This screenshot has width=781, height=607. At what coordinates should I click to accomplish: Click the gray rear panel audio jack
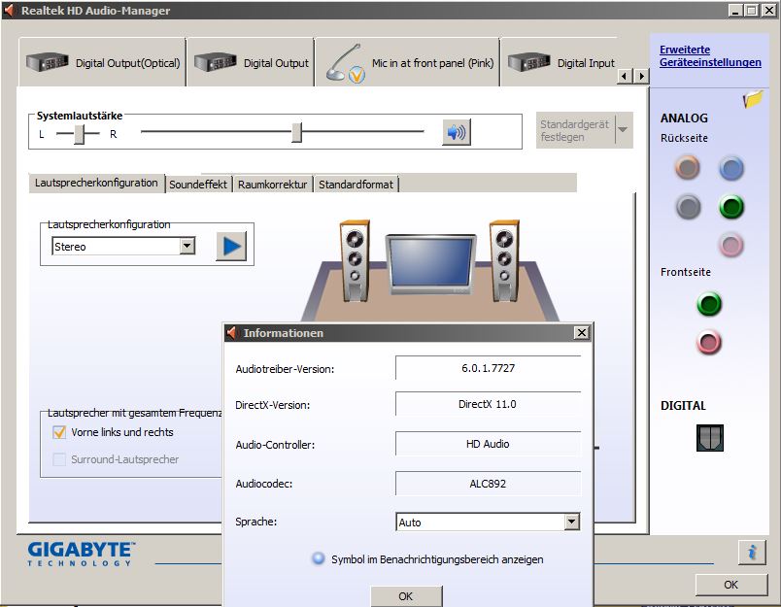tap(689, 207)
